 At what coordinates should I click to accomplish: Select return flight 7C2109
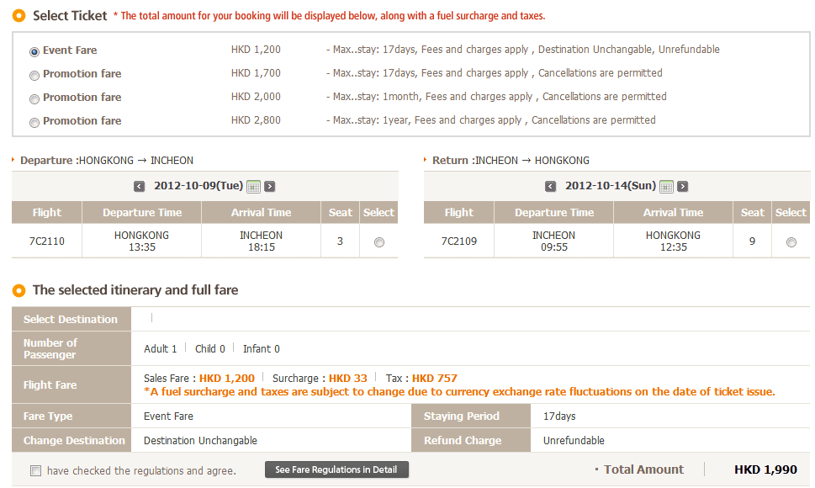point(791,242)
